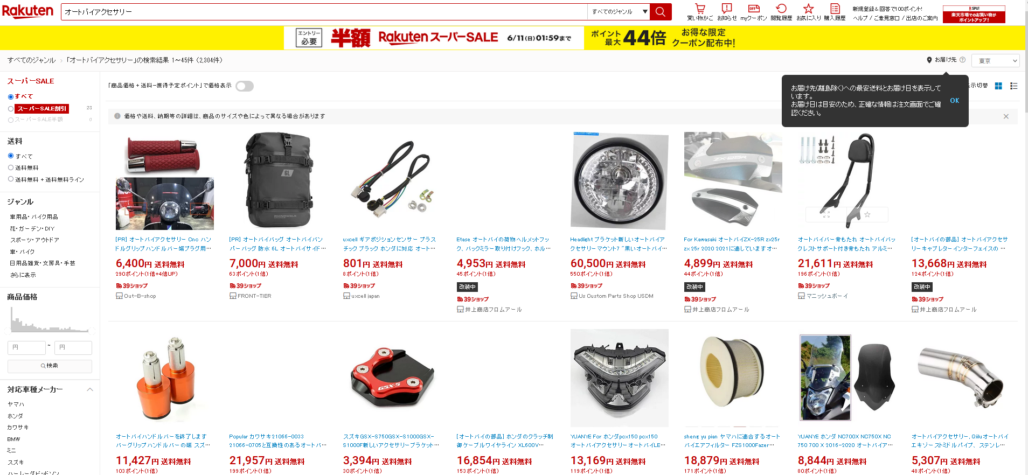Collapse the 対応車種メーカー filter section
1028x475 pixels.
90,389
